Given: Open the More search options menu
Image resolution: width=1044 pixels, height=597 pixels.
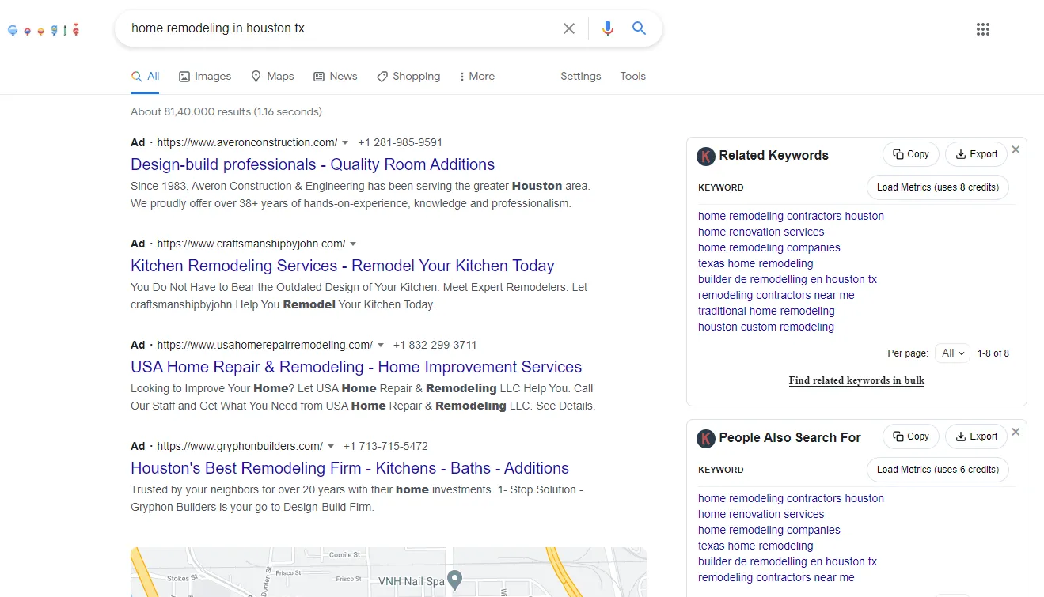Looking at the screenshot, I should [x=476, y=77].
